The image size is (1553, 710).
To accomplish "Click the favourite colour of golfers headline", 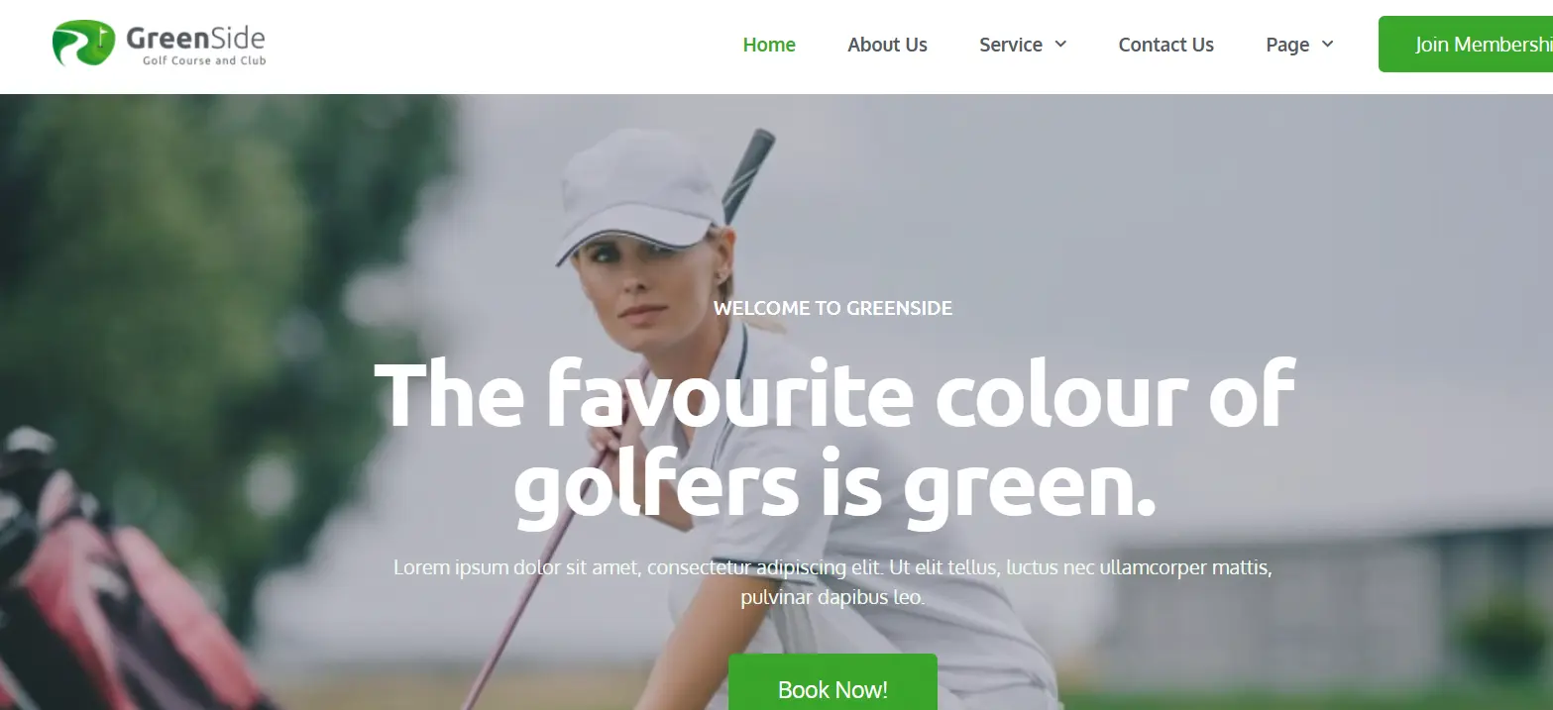I will coord(833,440).
